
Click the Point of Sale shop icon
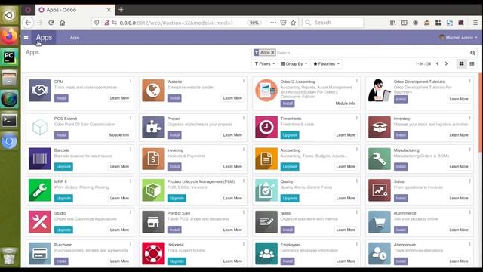click(x=153, y=222)
